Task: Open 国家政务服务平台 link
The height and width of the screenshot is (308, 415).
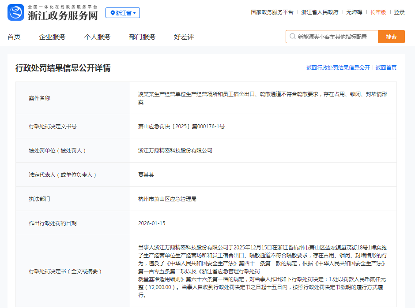Action: pos(271,12)
